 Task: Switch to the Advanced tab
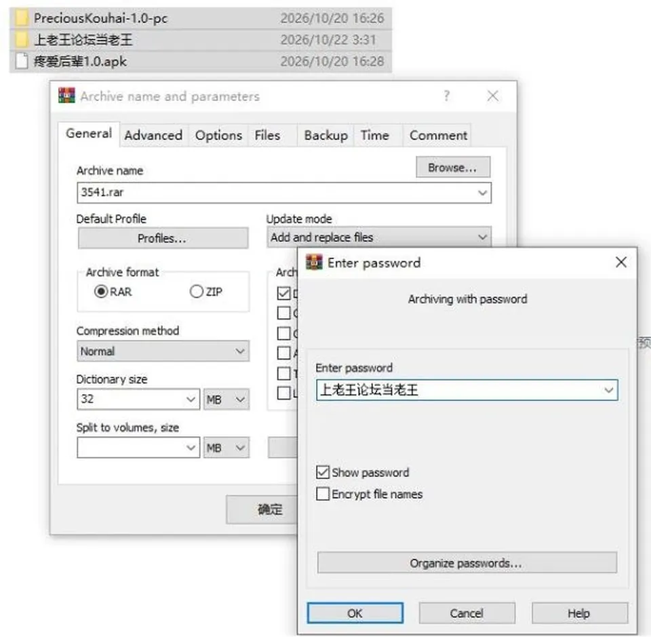pyautogui.click(x=154, y=136)
